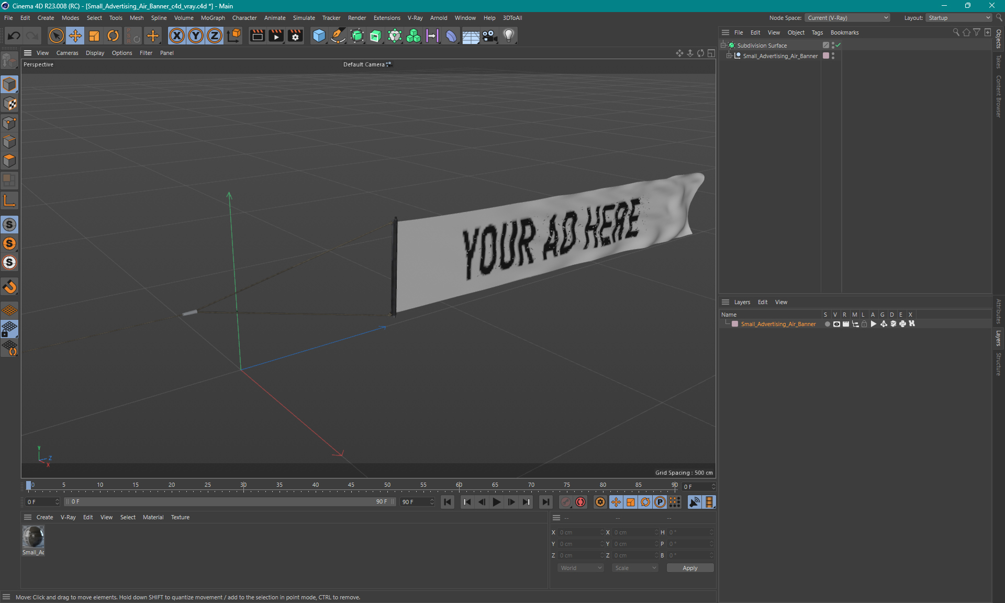Select the Spline pen tool
This screenshot has height=603, width=1005.
click(338, 35)
